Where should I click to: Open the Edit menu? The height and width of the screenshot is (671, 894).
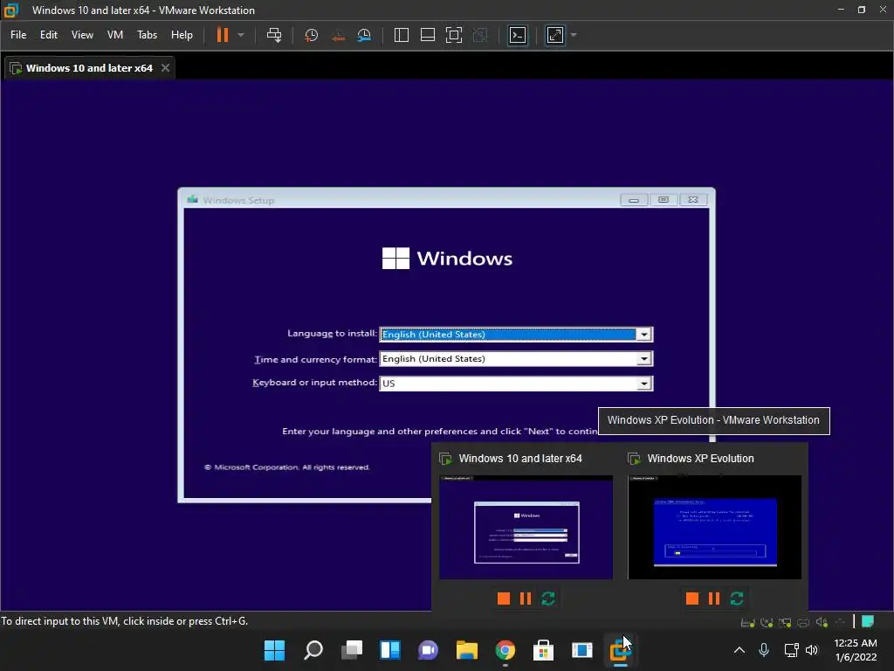pos(49,35)
